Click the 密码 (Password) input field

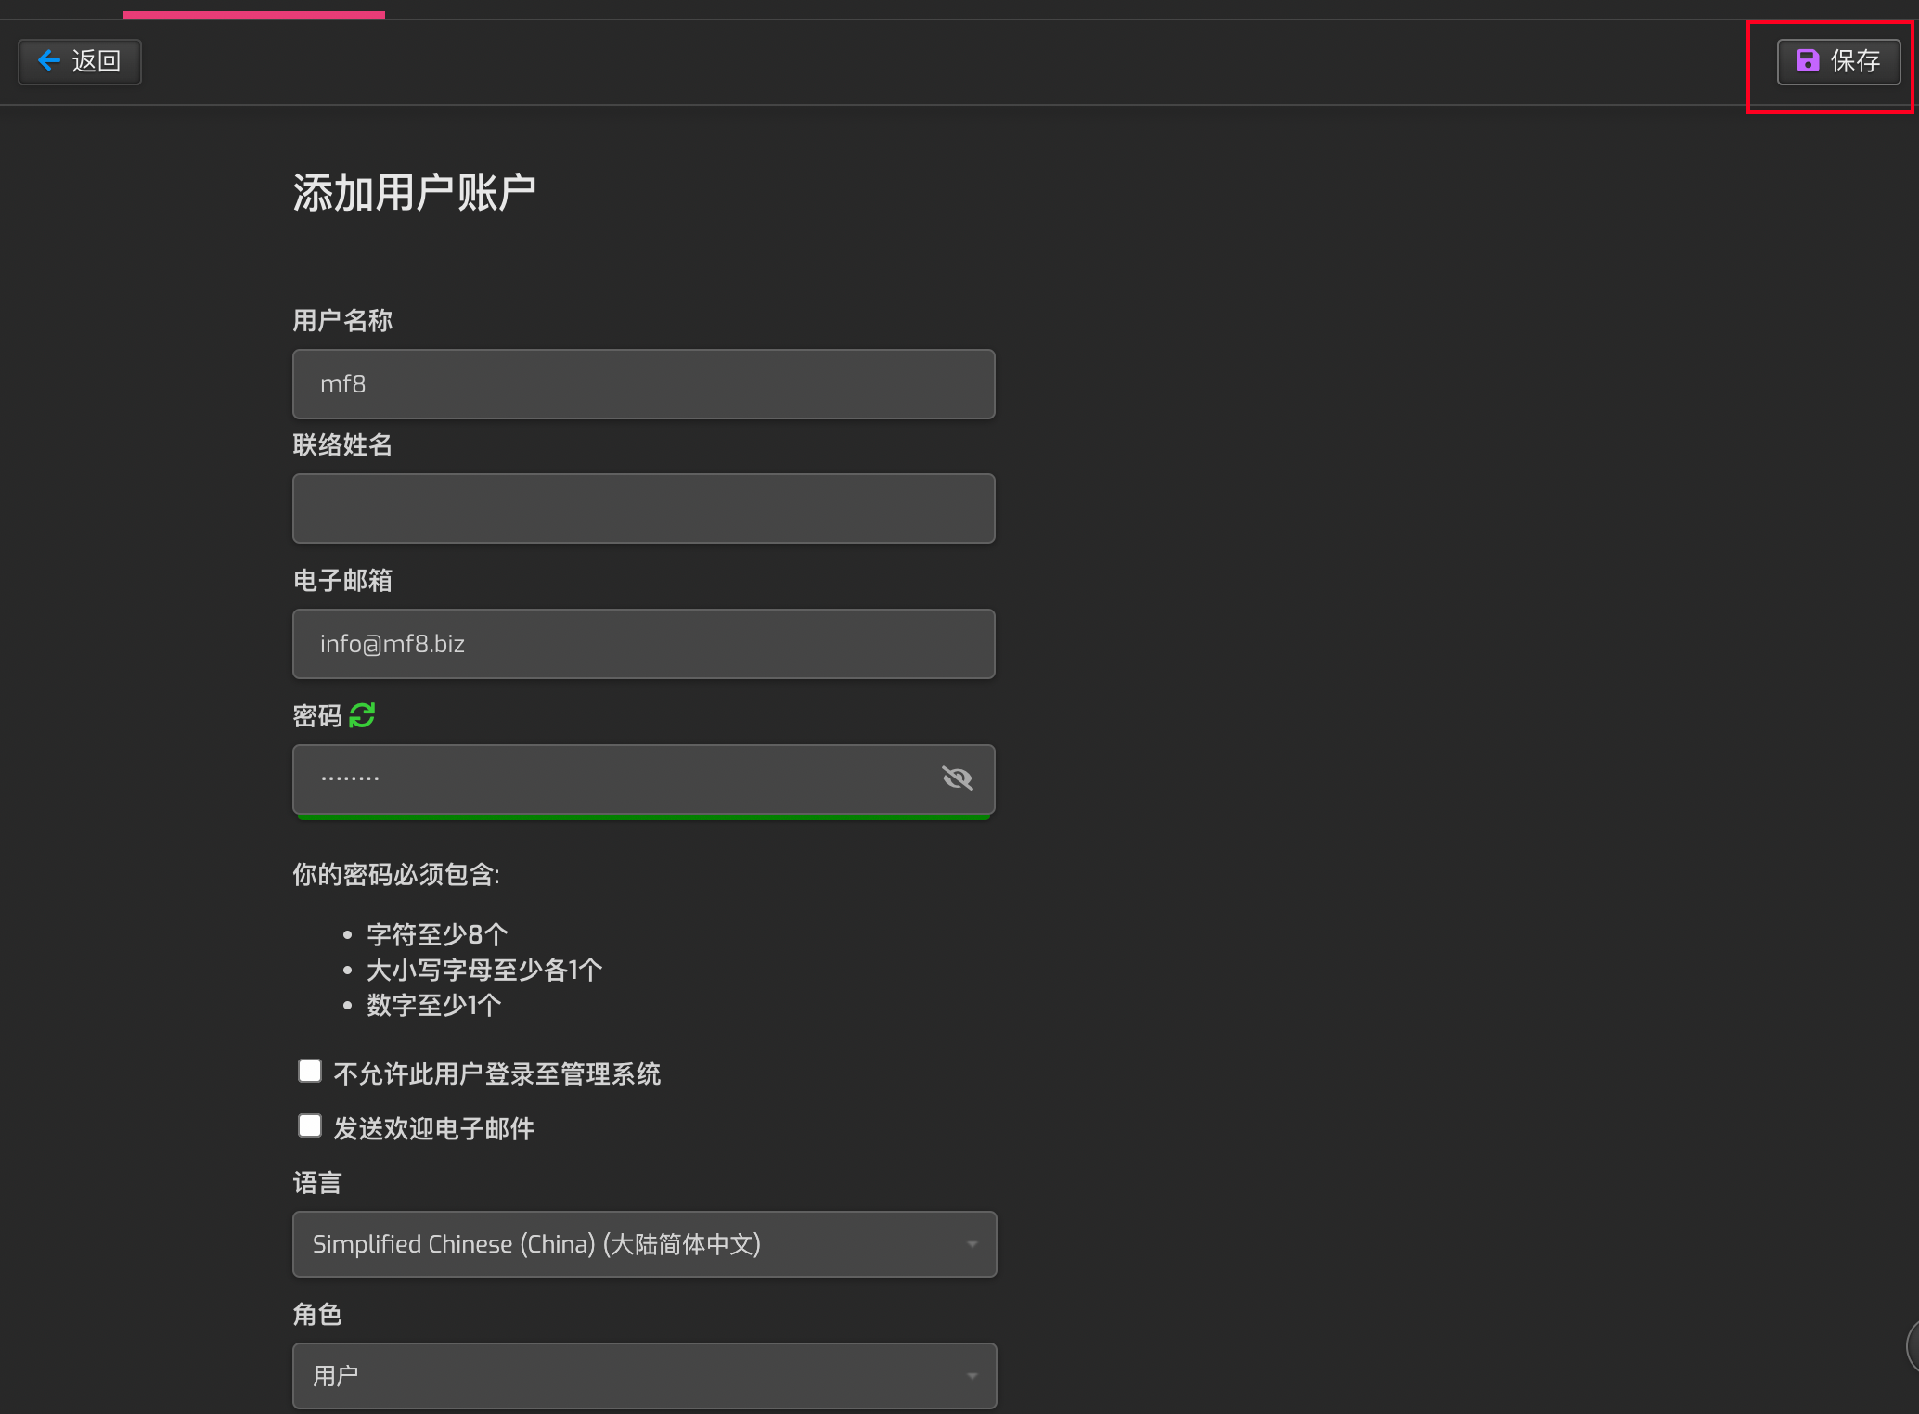click(612, 778)
